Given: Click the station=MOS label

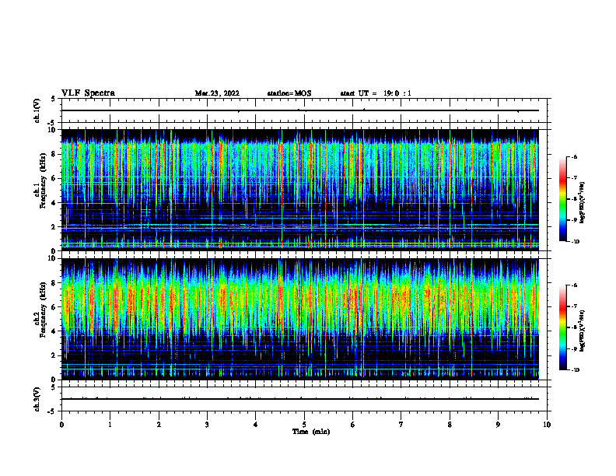Looking at the screenshot, I should point(289,93).
